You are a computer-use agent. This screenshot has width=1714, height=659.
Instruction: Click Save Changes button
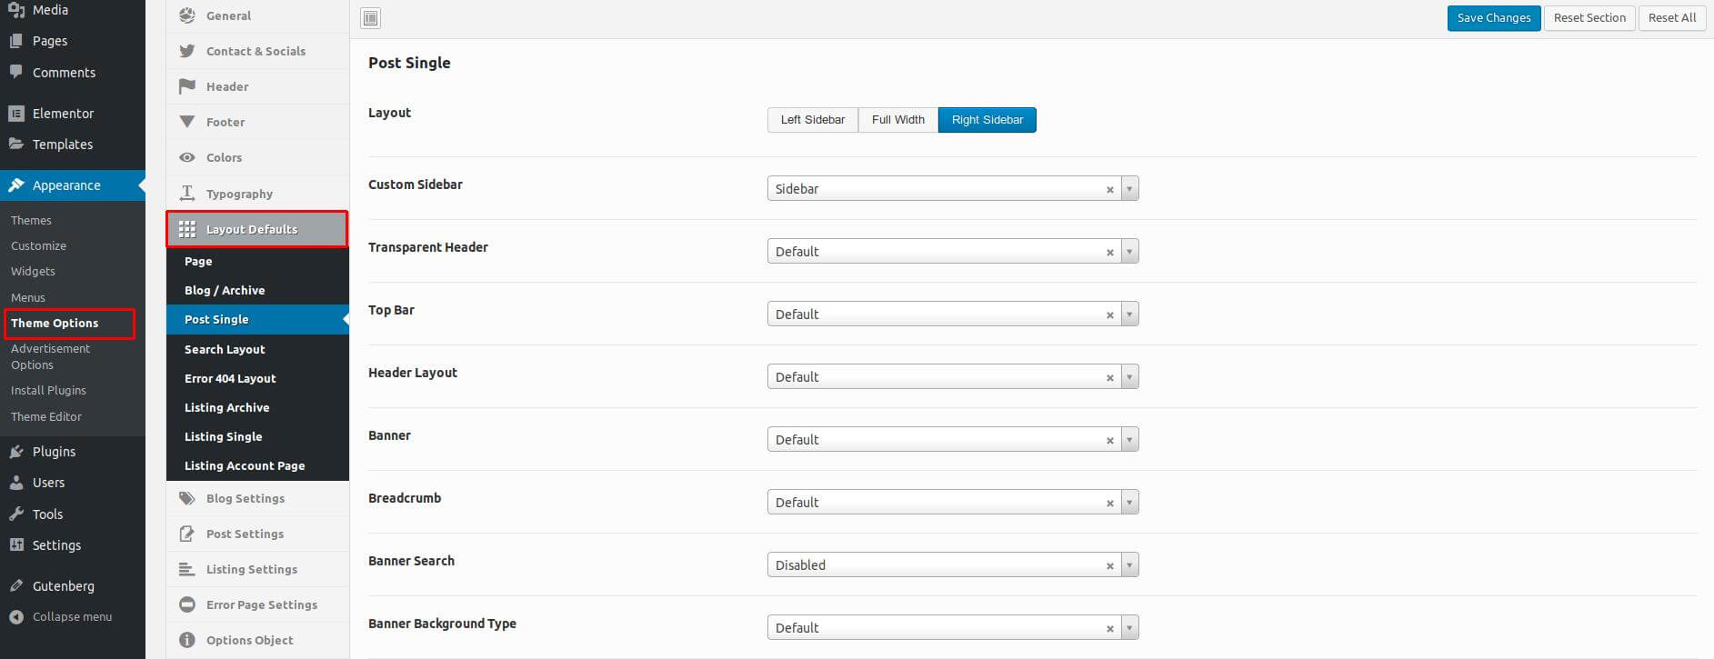coord(1494,18)
